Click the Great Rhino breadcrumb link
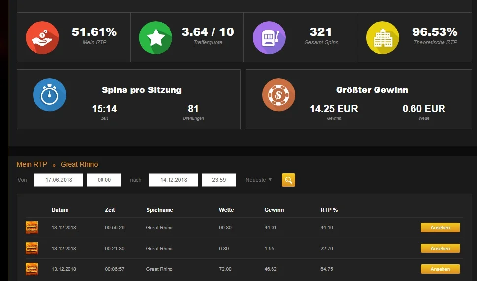477x281 pixels. click(x=79, y=164)
